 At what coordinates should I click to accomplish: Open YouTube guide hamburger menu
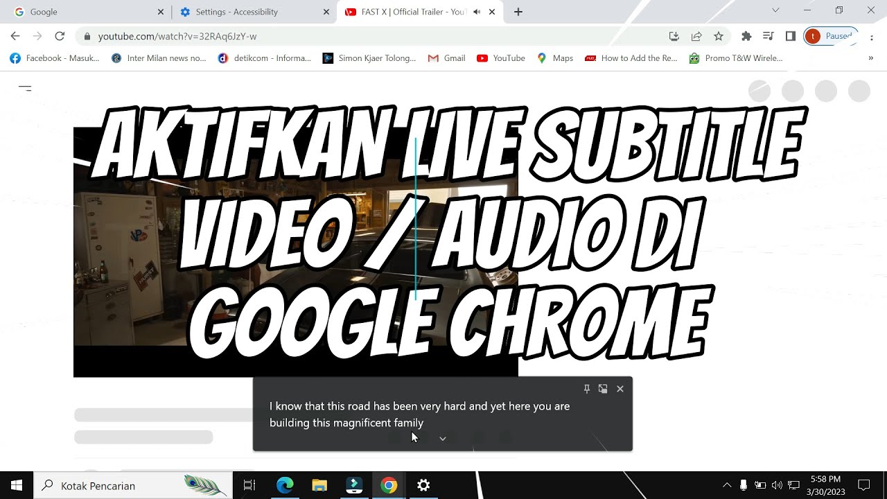[x=25, y=88]
